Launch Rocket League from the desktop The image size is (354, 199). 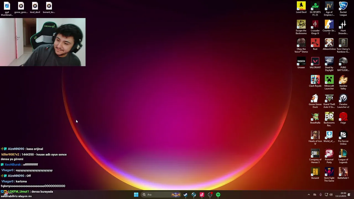(x=343, y=9)
